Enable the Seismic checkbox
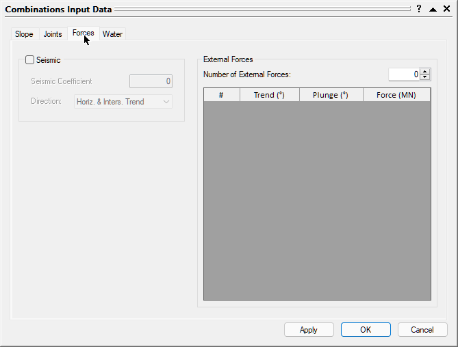The image size is (458, 347). [29, 59]
